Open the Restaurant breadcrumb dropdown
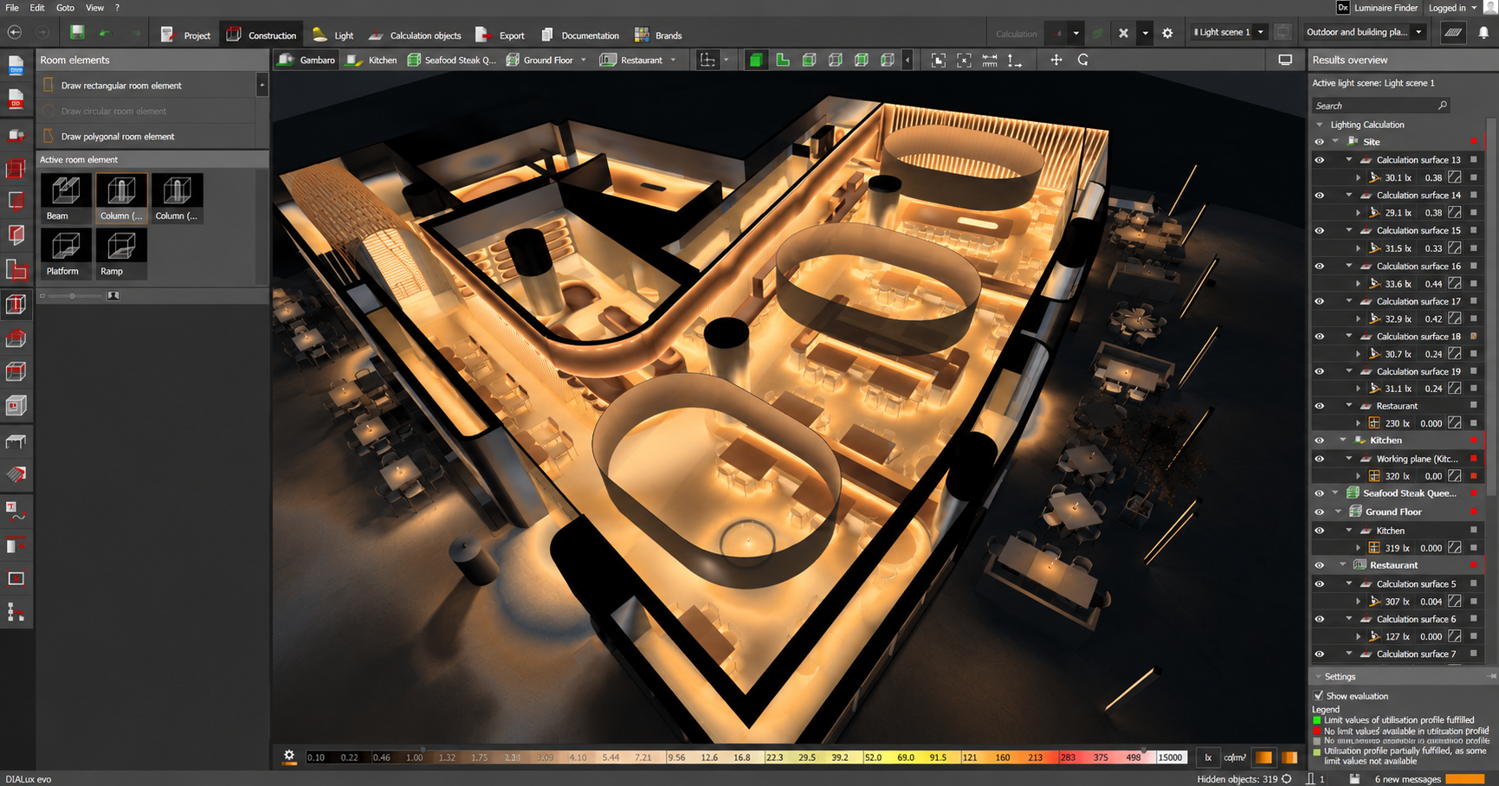The width and height of the screenshot is (1499, 786). tap(673, 60)
